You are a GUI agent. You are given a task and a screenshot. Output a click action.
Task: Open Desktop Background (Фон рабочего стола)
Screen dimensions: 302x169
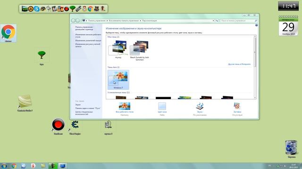125,109
